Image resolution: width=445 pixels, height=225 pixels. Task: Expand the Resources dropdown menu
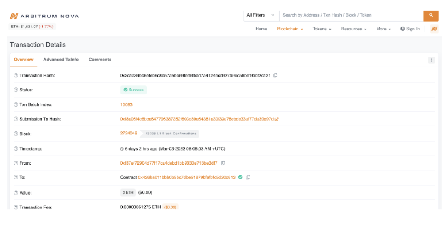[353, 29]
